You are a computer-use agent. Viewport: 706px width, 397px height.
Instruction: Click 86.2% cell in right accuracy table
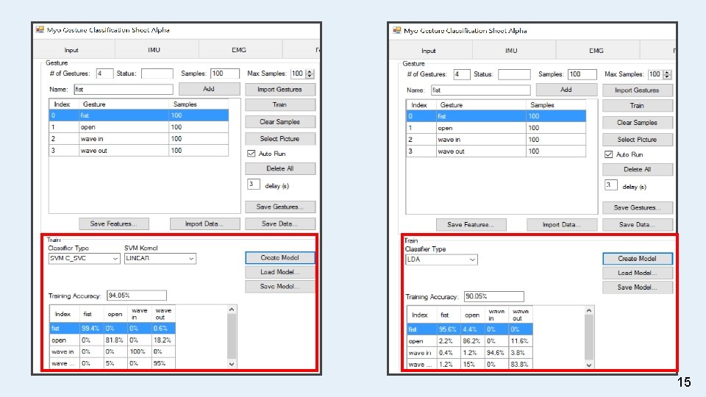coord(472,341)
